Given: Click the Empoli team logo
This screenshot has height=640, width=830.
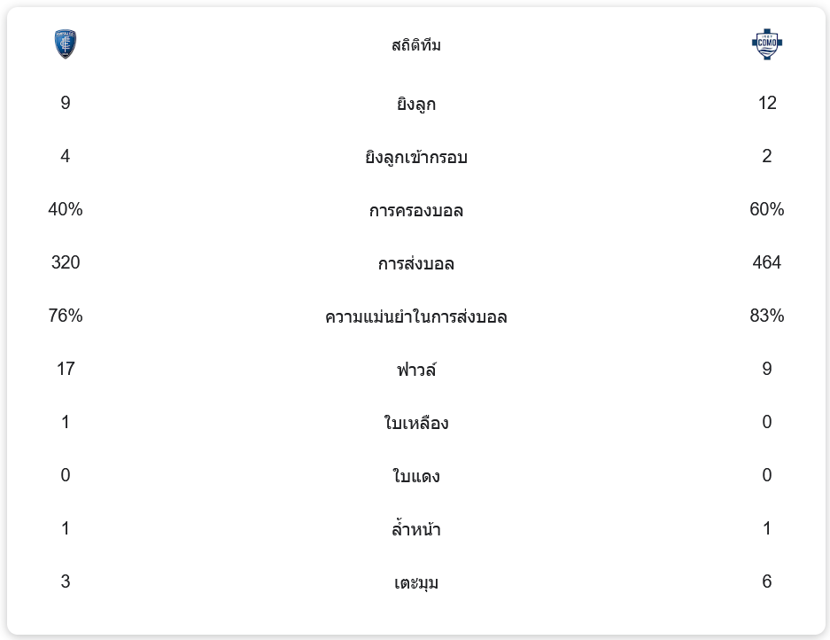Looking at the screenshot, I should coord(65,44).
